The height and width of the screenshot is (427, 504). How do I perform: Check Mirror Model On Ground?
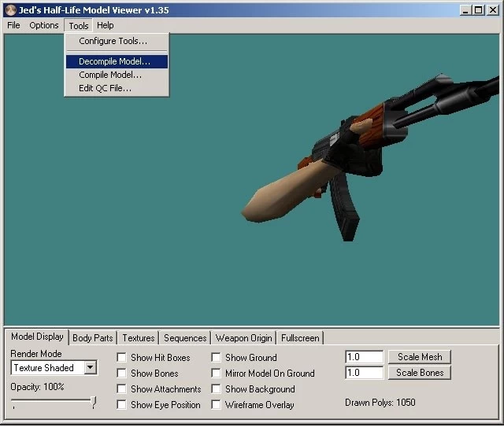tap(216, 373)
